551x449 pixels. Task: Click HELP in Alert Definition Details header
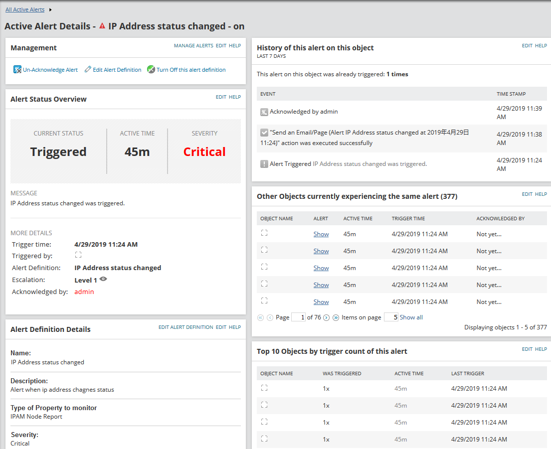coord(235,327)
